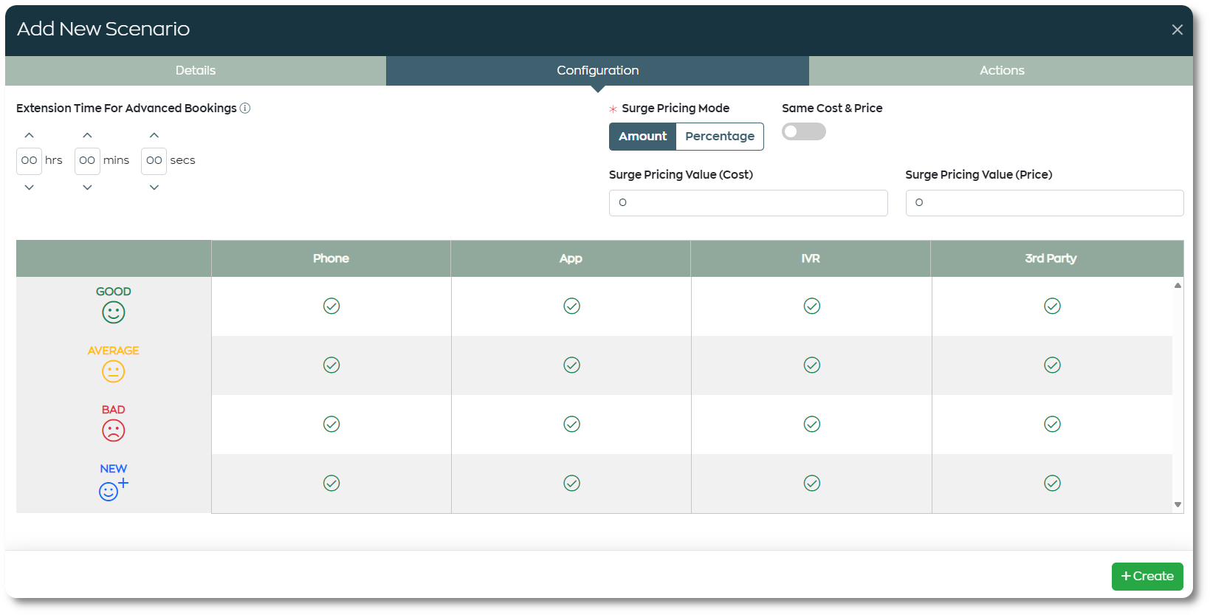The width and height of the screenshot is (1210, 615).
Task: Toggle the BAD row Phone checkmark
Action: coord(331,424)
